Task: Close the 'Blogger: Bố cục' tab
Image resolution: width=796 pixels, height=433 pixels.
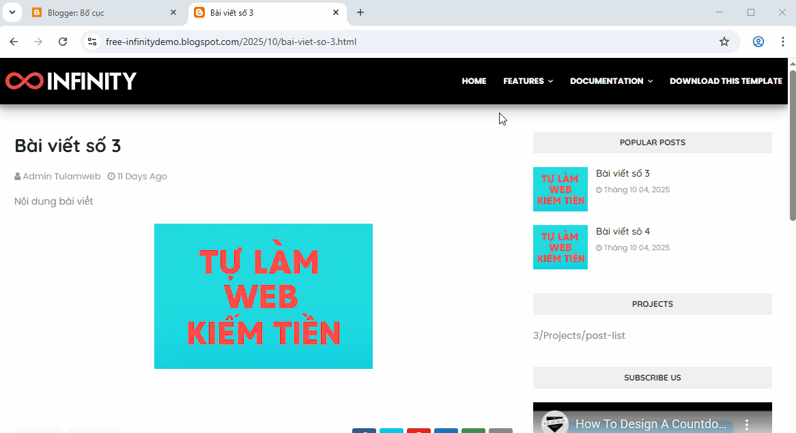Action: point(173,13)
